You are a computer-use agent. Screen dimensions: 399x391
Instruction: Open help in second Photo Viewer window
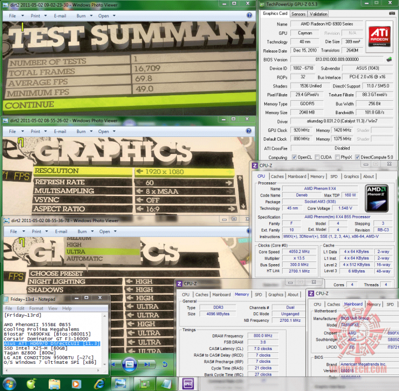click(x=249, y=131)
